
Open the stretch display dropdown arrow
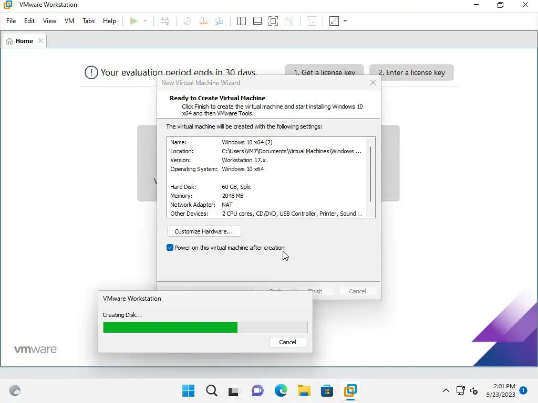point(345,21)
